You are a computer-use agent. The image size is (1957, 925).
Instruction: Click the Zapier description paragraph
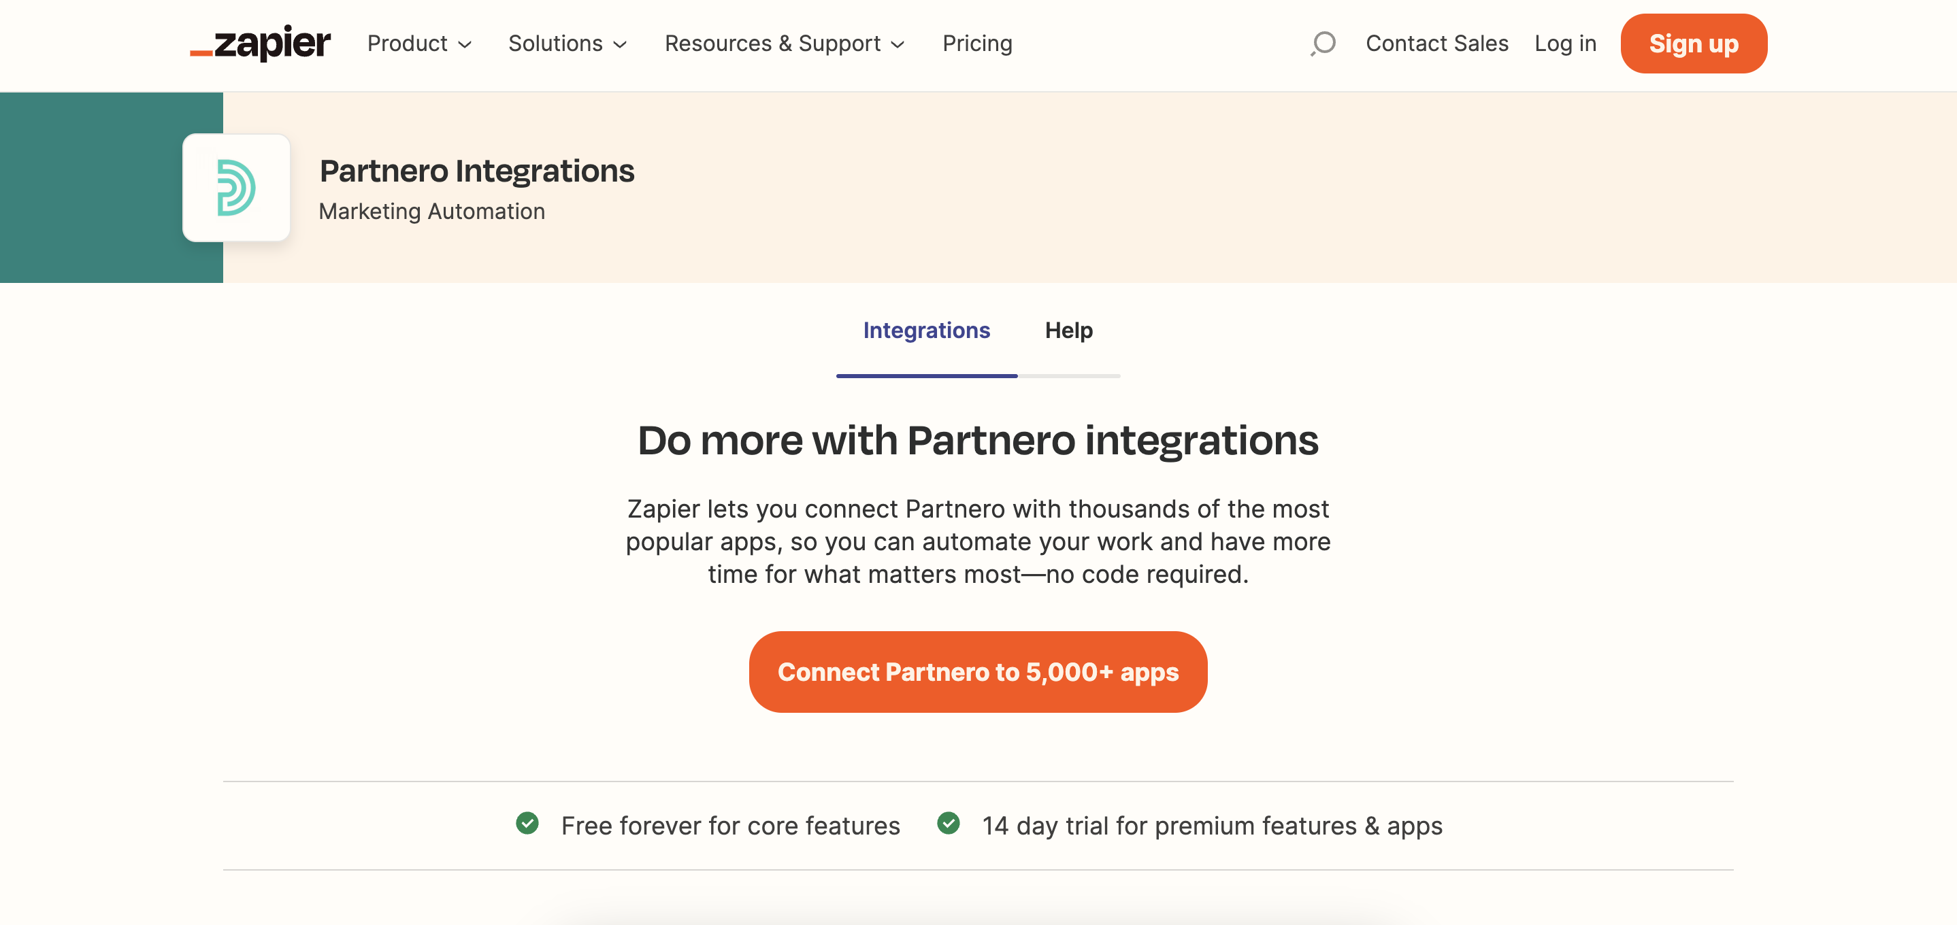[978, 541]
